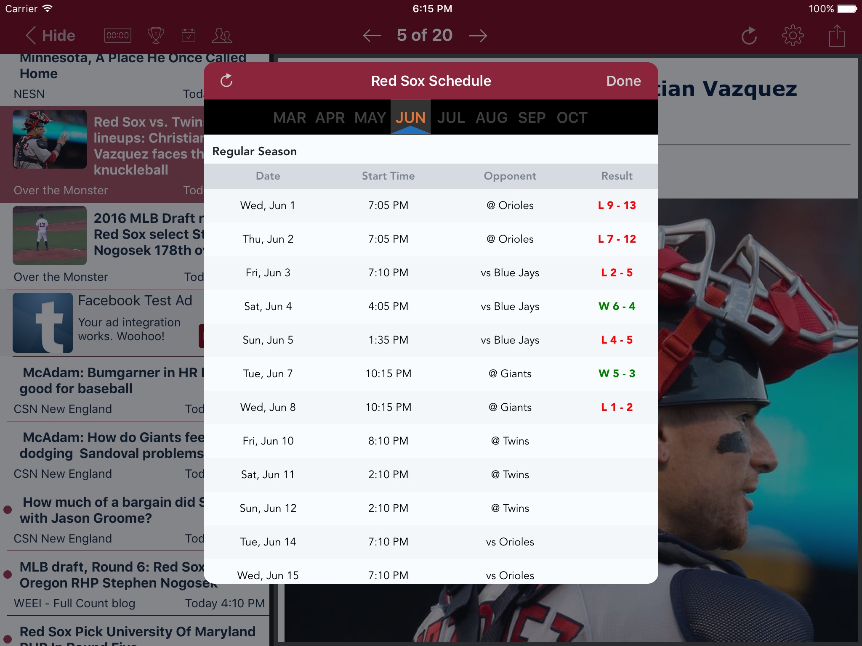Click the refresh/reload schedule icon
The width and height of the screenshot is (862, 646).
(x=226, y=81)
